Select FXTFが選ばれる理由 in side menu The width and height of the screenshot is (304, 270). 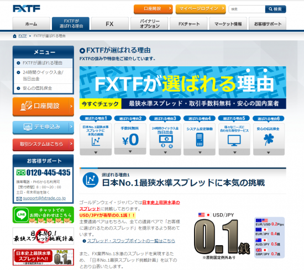click(43, 63)
